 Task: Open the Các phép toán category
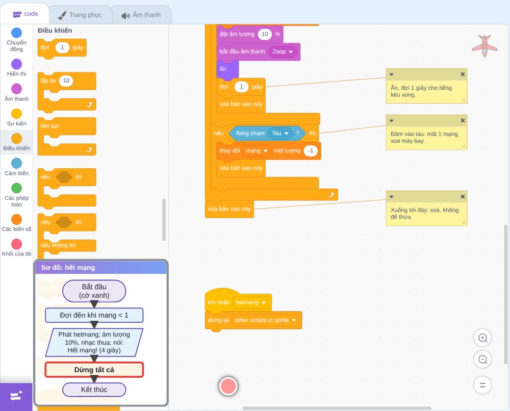coord(17,195)
